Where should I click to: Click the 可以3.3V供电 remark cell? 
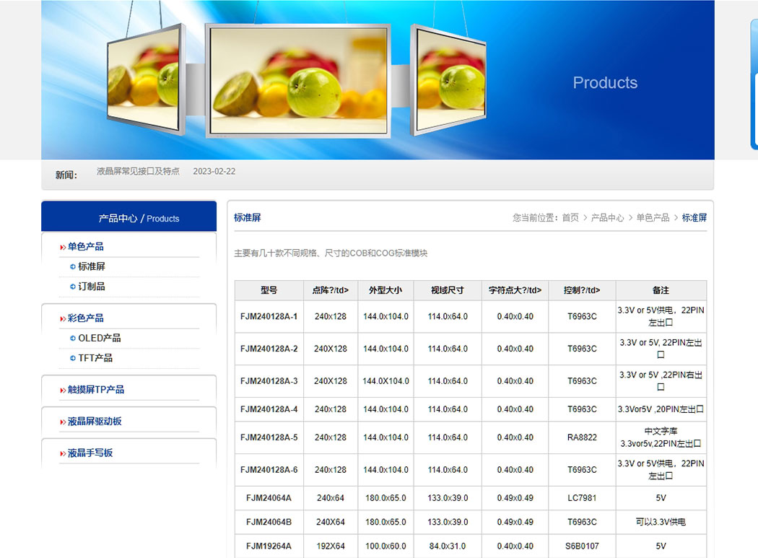(661, 522)
